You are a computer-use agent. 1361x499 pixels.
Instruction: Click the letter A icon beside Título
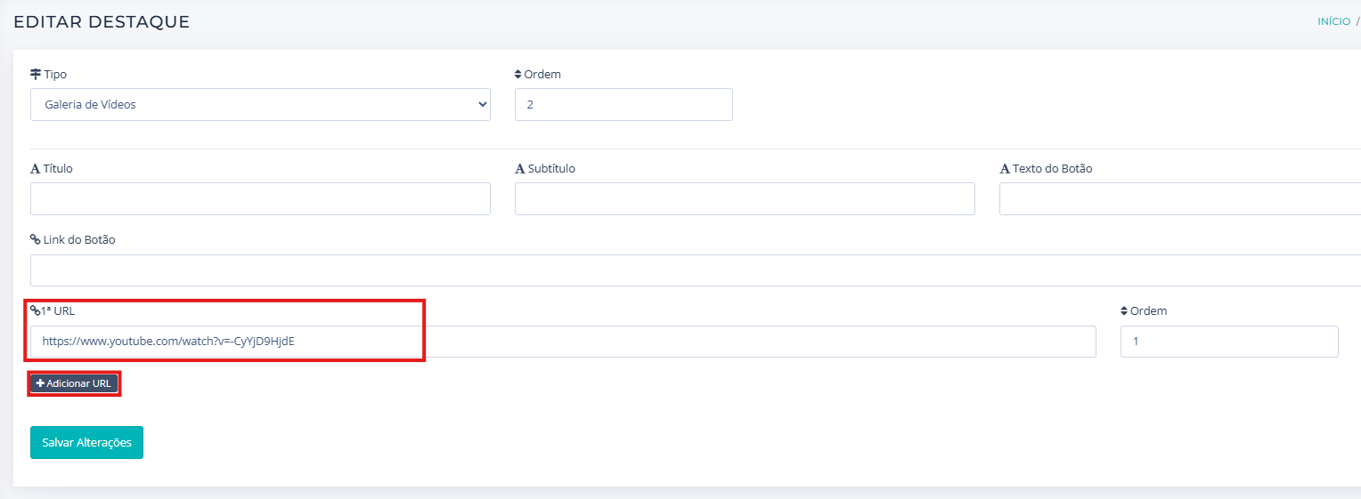coord(35,169)
